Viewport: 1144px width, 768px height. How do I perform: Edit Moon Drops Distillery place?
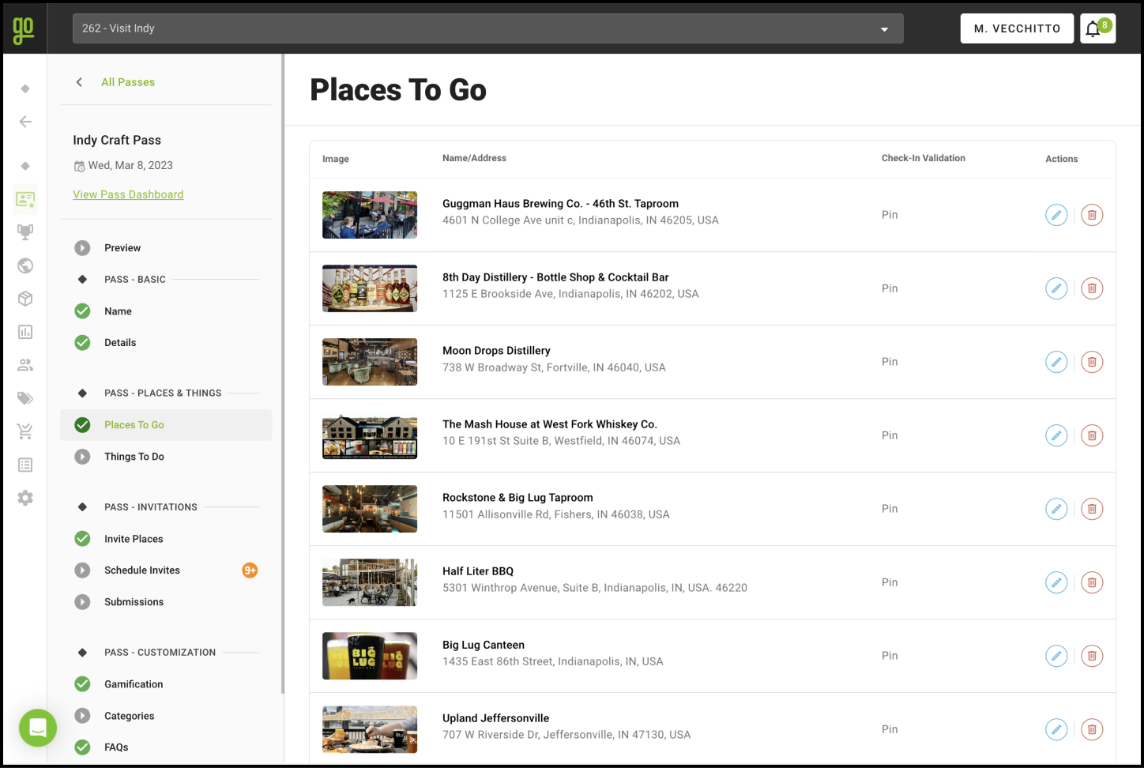point(1056,362)
